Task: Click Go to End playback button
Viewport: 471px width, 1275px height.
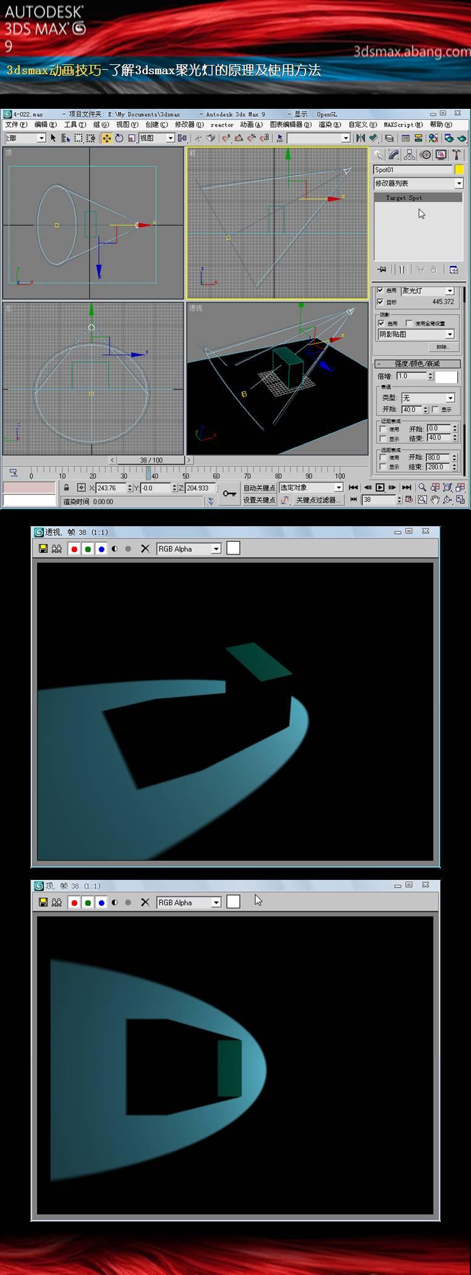Action: click(x=407, y=487)
